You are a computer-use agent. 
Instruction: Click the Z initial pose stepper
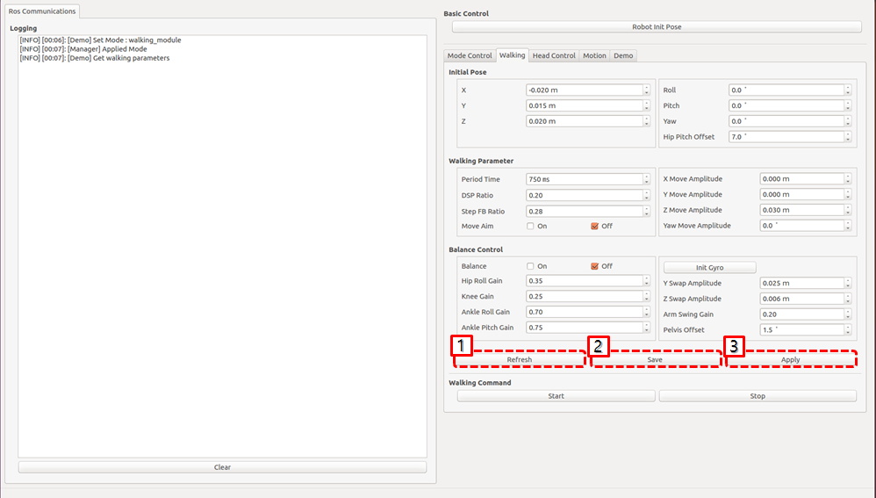[646, 121]
